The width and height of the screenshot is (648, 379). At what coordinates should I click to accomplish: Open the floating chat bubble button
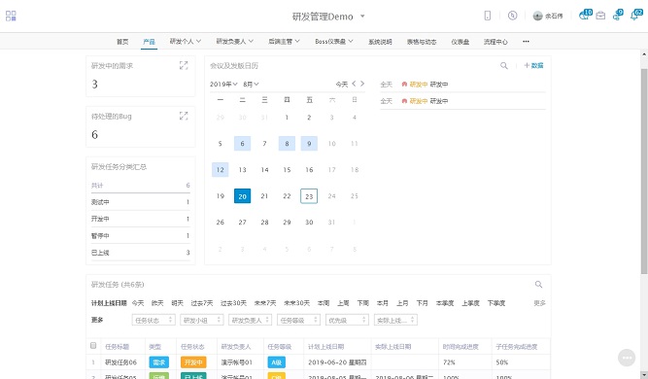[x=627, y=358]
